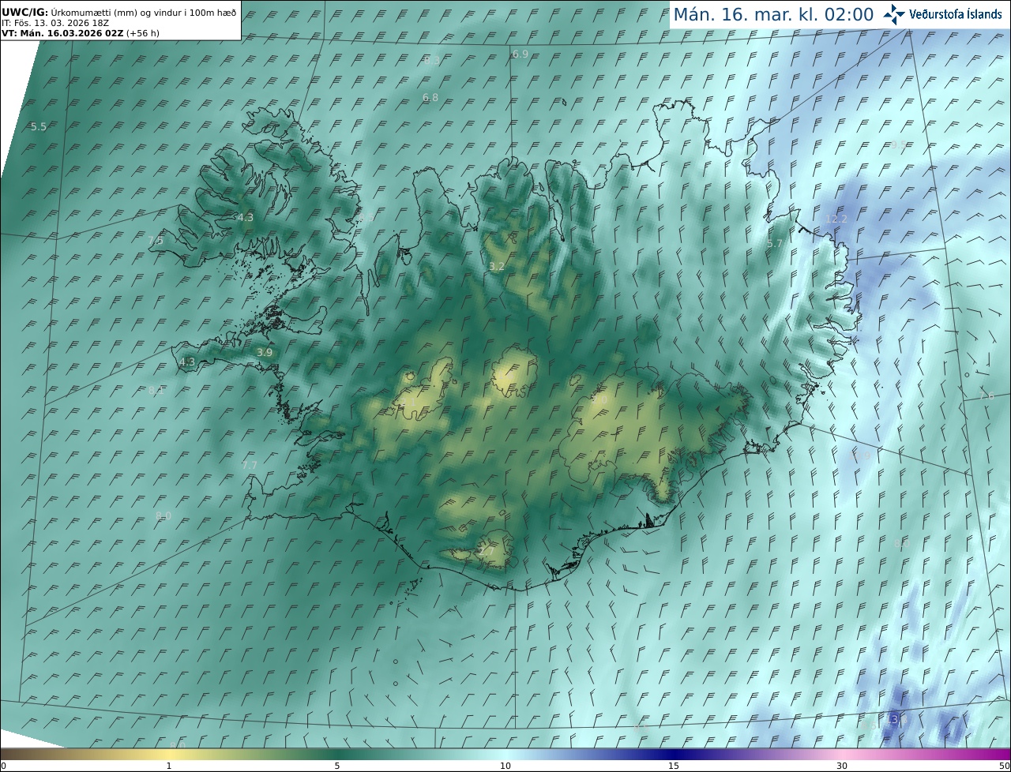Viewport: 1011px width, 772px height.
Task: Click the 3.2 value in north Iceland
Action: (x=497, y=267)
